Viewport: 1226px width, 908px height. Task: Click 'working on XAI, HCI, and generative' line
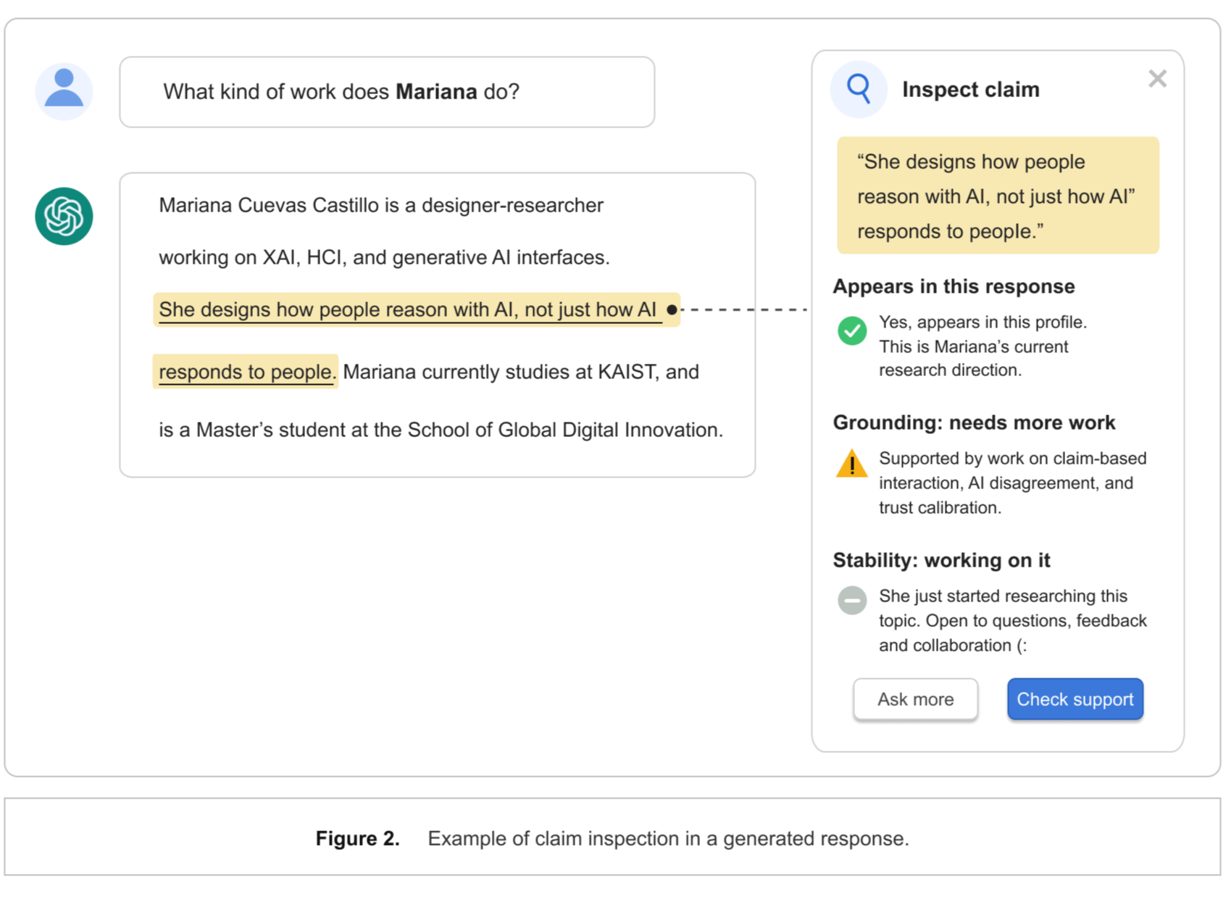[x=384, y=257]
